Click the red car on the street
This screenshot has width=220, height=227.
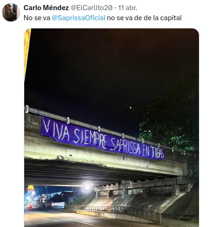30,207
